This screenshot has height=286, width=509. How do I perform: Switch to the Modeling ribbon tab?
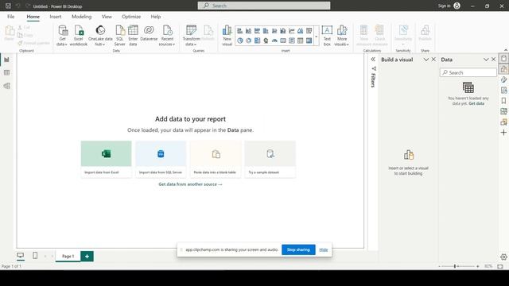[81, 17]
